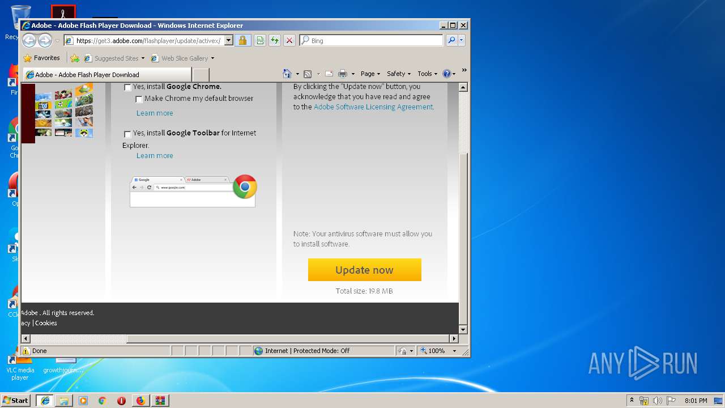The height and width of the screenshot is (408, 725).
Task: Click Learn more under Google Toolbar offer
Action: point(155,156)
